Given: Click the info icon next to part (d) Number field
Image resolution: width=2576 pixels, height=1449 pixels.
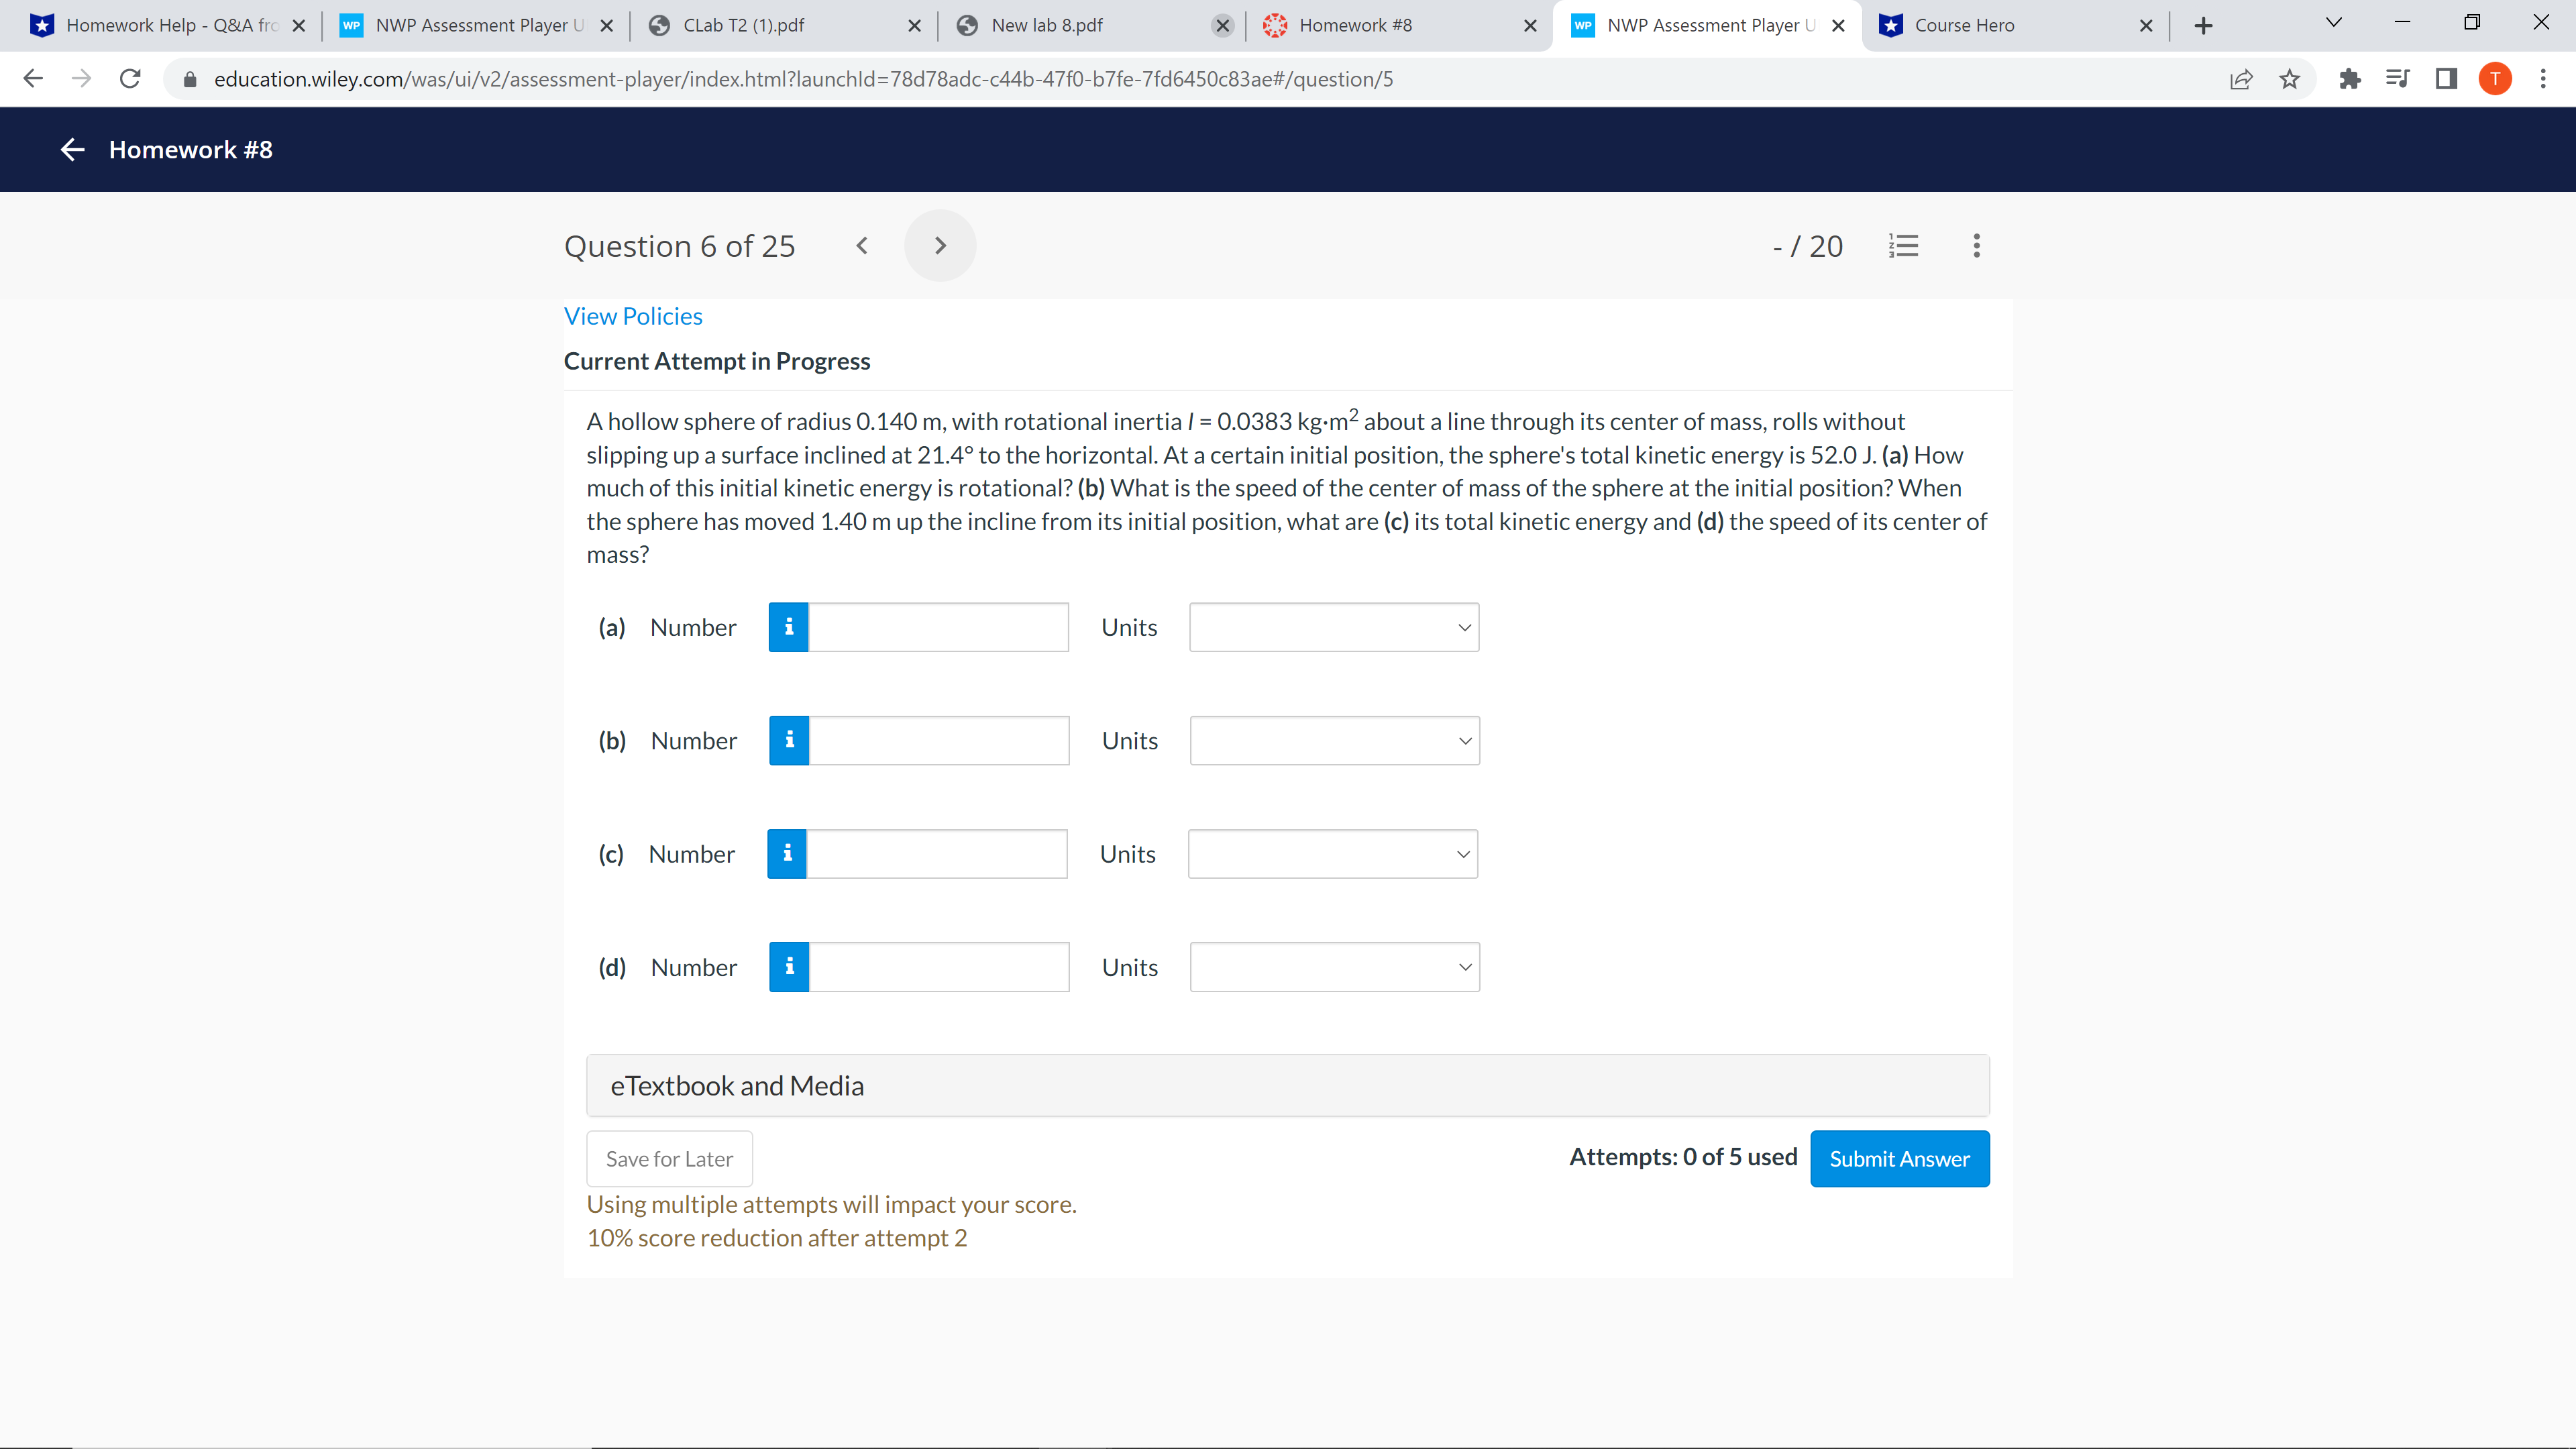Looking at the screenshot, I should click(x=789, y=966).
